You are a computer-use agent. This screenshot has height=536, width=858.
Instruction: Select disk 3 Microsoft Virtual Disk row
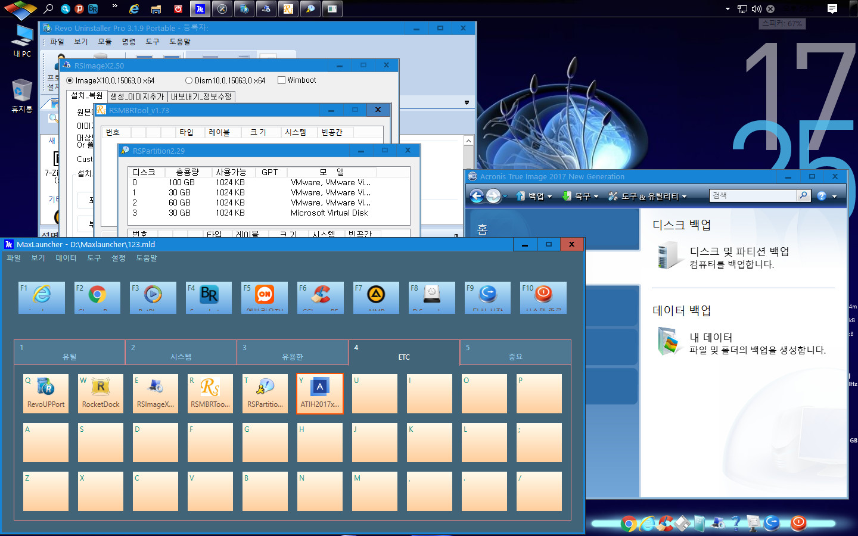(x=269, y=213)
